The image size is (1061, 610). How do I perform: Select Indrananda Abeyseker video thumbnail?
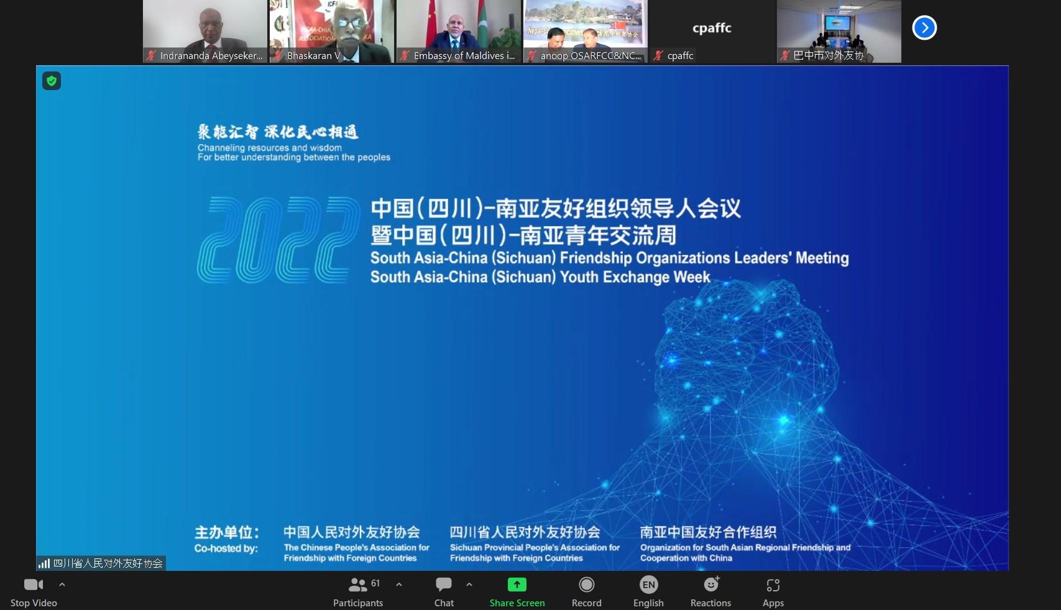pyautogui.click(x=205, y=31)
